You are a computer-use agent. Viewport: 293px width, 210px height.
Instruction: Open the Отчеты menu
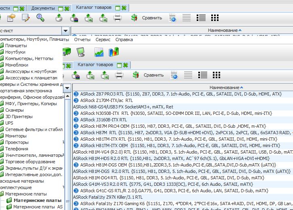click(82, 40)
